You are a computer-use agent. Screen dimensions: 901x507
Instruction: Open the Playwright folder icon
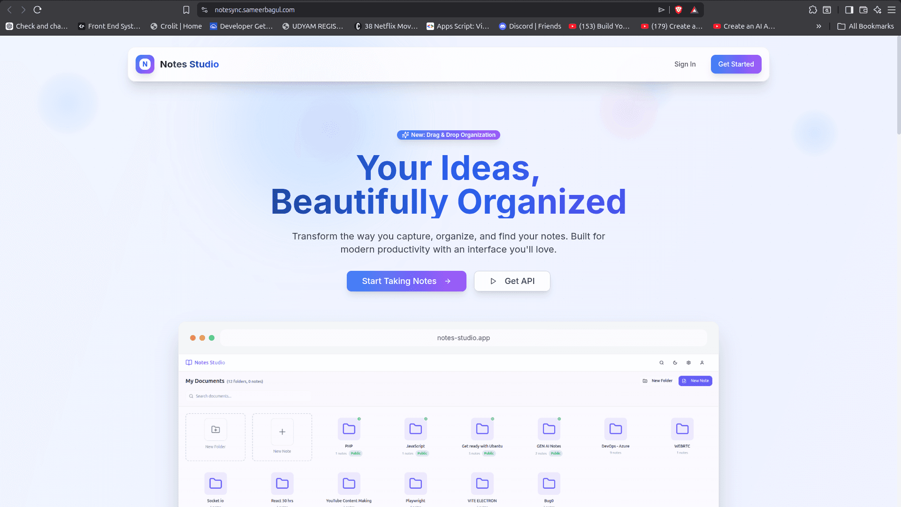415,483
